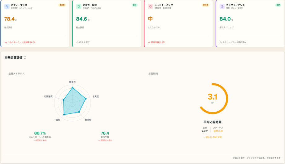The width and height of the screenshot is (285, 164).
Task: Click the 良好 badge on the Compliance card
Action: pyautogui.click(x=278, y=5)
